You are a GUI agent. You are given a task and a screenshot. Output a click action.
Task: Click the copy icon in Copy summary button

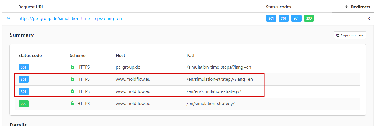pos(338,35)
